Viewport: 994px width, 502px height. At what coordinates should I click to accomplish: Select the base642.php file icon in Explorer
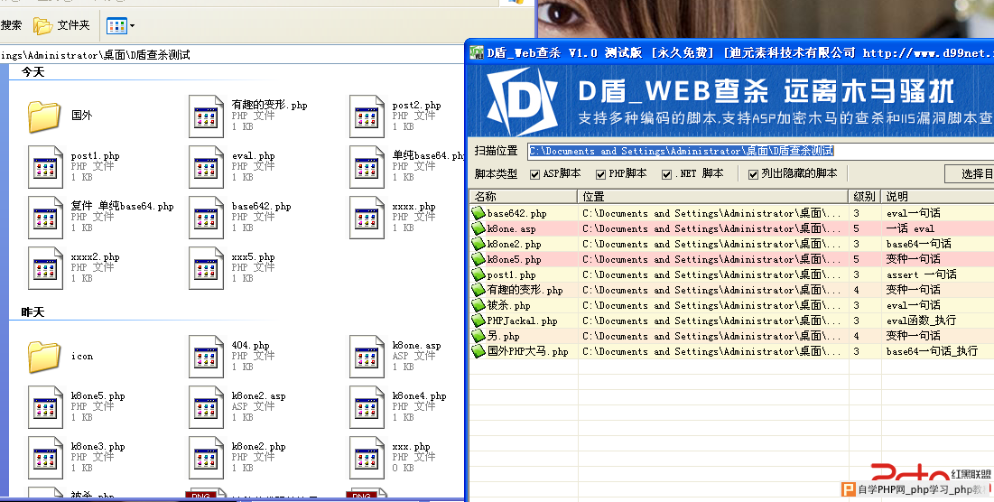[206, 218]
